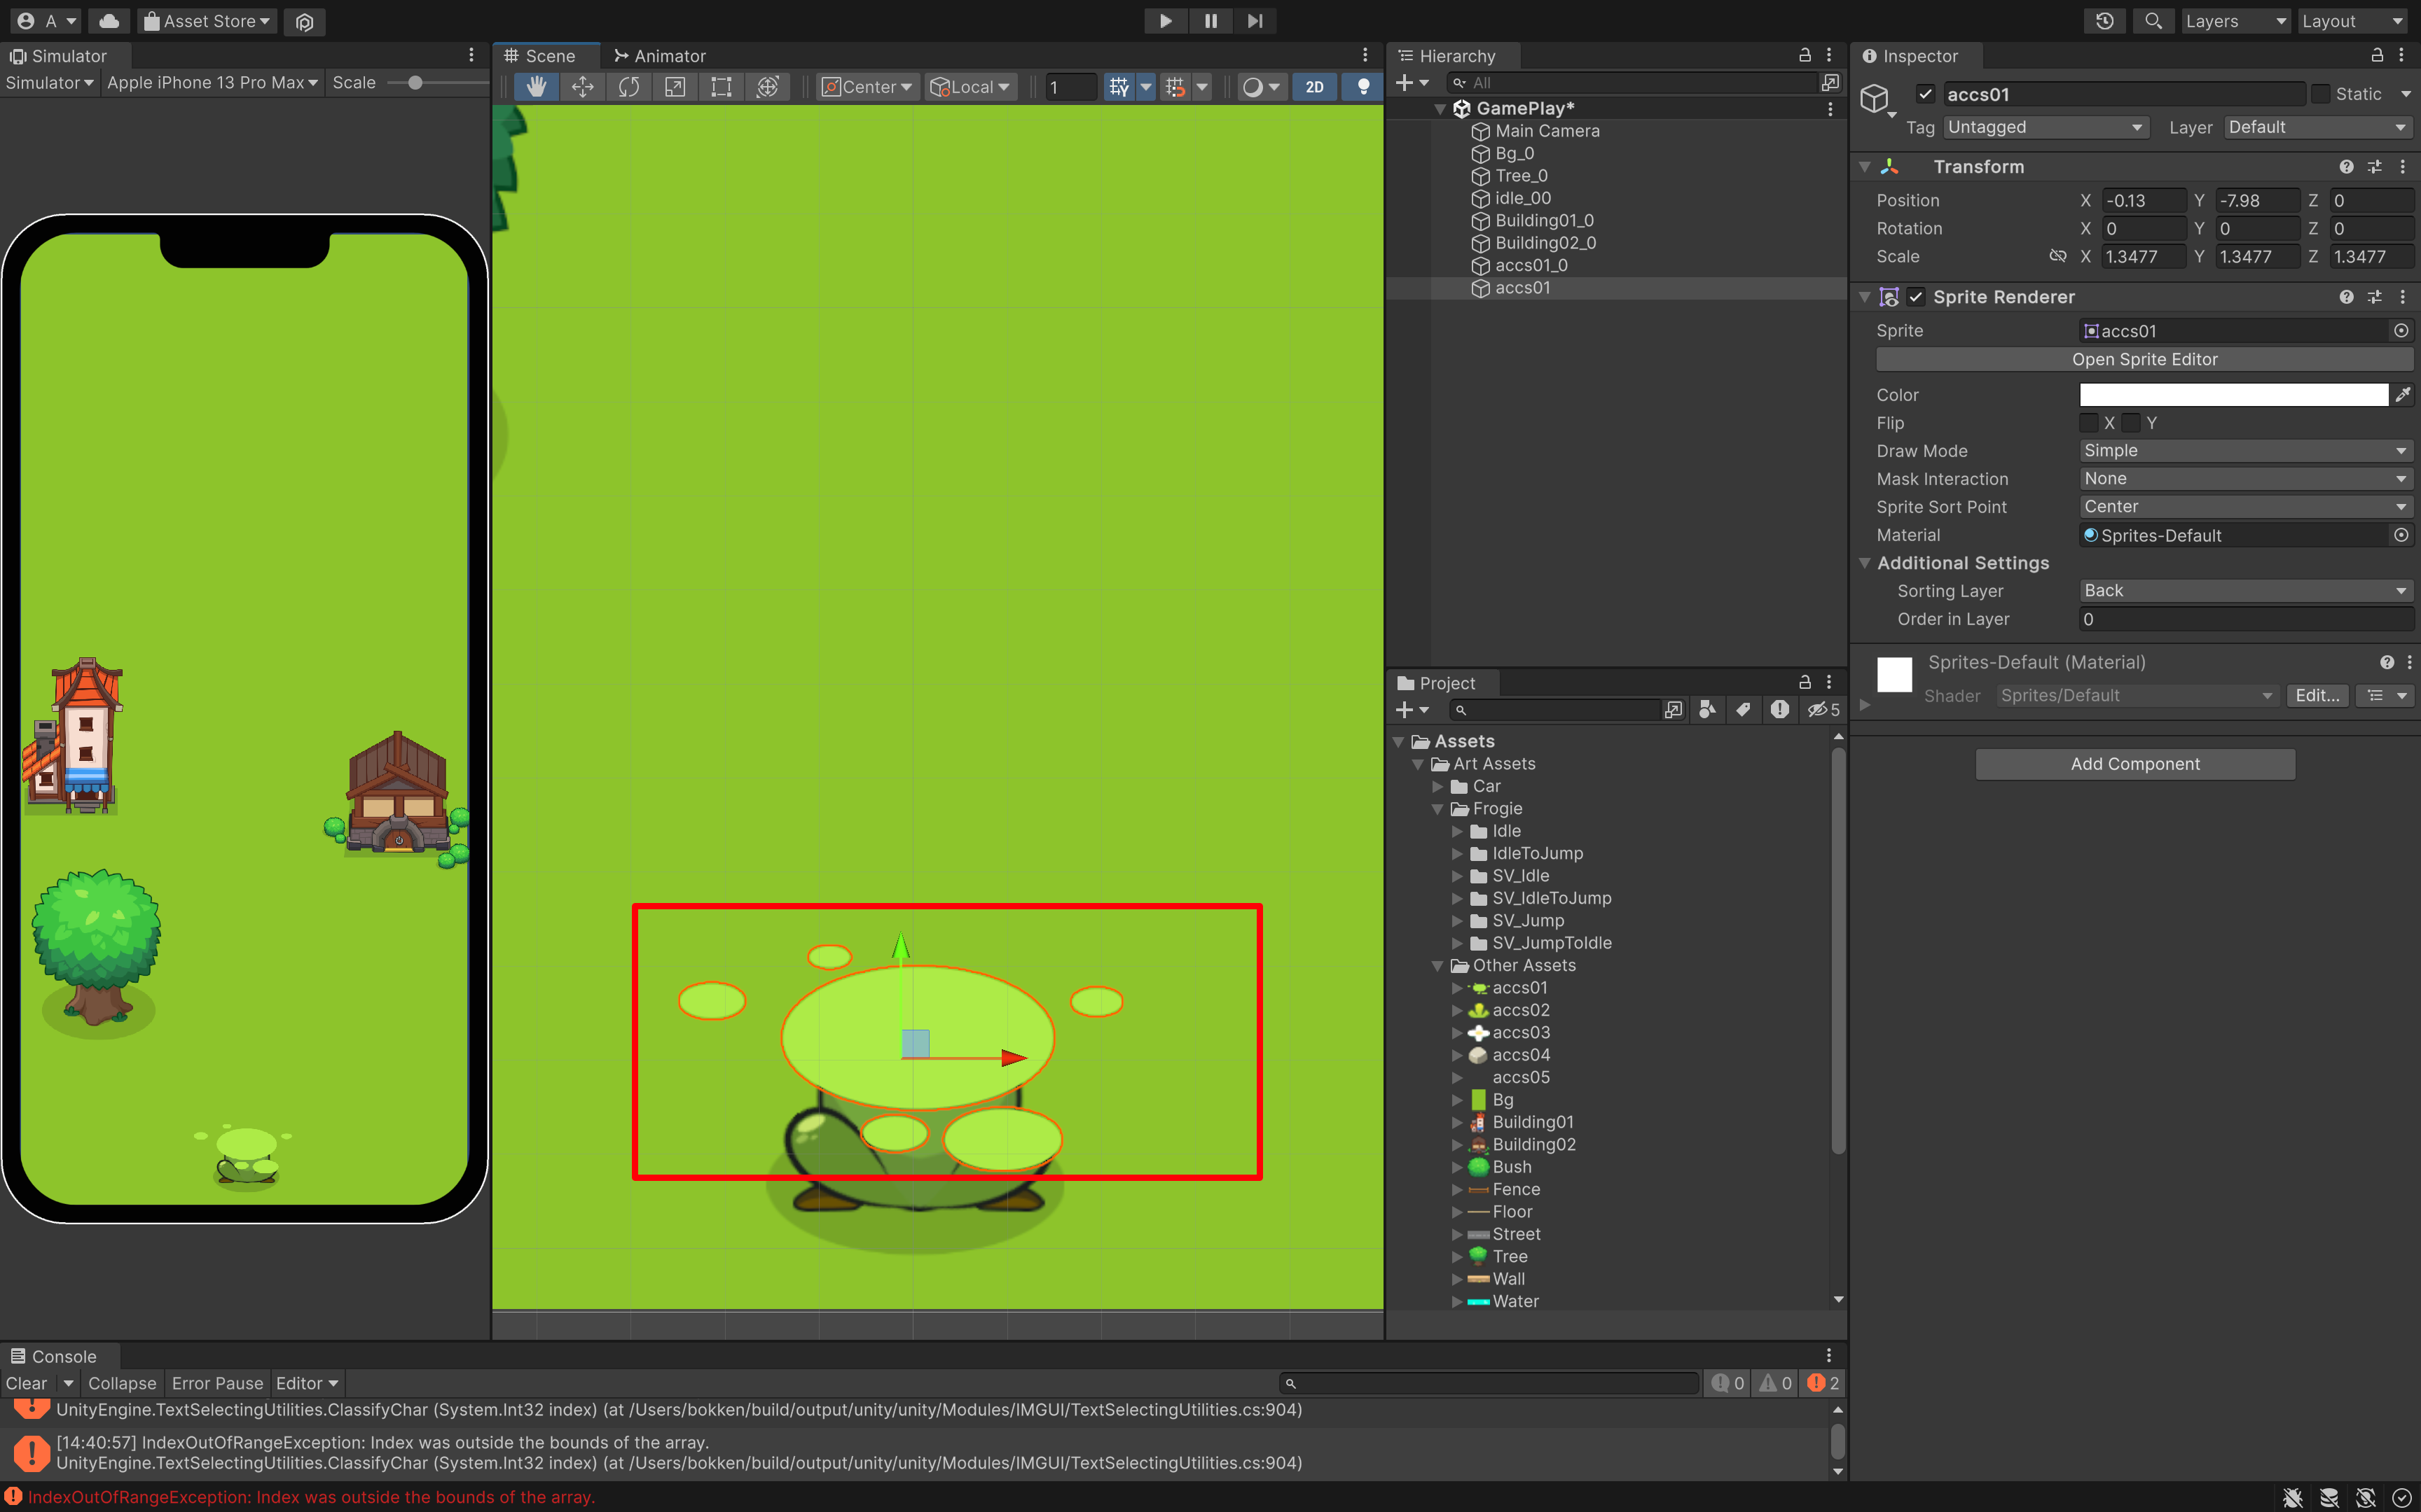Click the Sprite Renderer Color swatch
Screen dimensions: 2421x1512
pos(2233,395)
